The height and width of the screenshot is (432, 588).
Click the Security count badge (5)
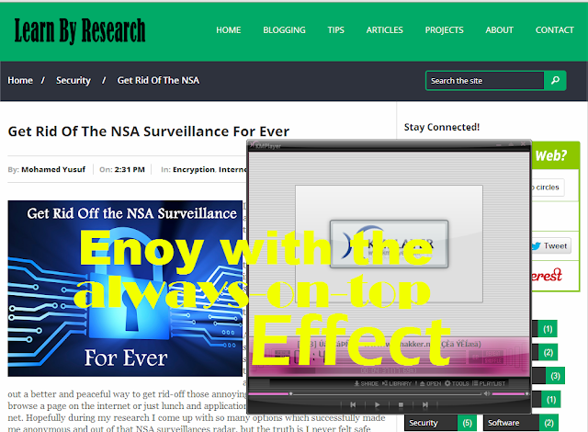click(x=467, y=423)
